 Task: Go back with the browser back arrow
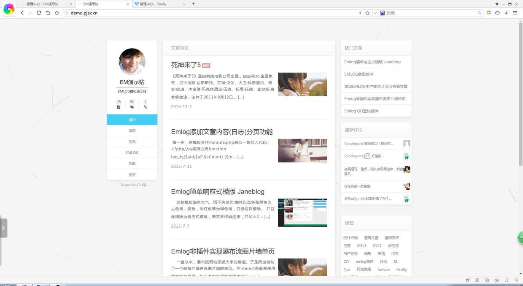[x=22, y=13]
